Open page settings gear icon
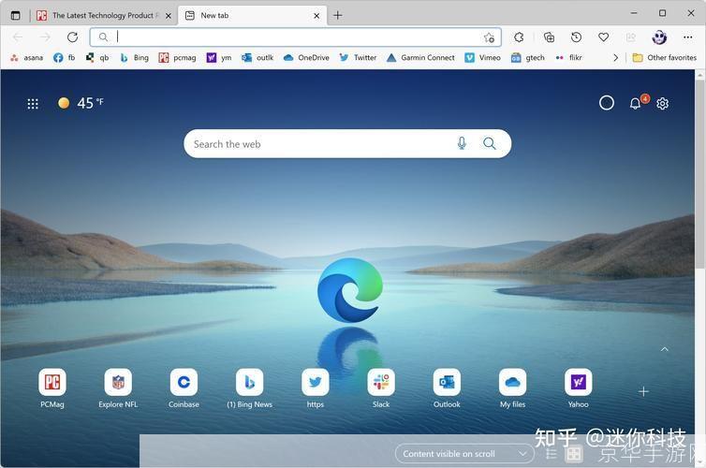This screenshot has width=706, height=468. click(x=662, y=104)
